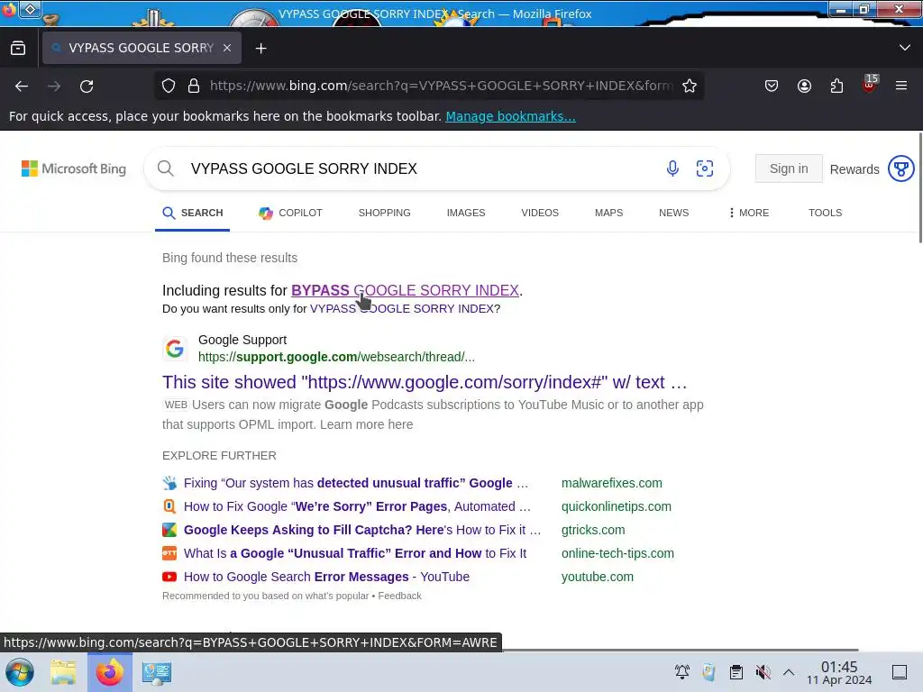This screenshot has height=692, width=923.
Task: Click the Sign in button
Action: 789,168
